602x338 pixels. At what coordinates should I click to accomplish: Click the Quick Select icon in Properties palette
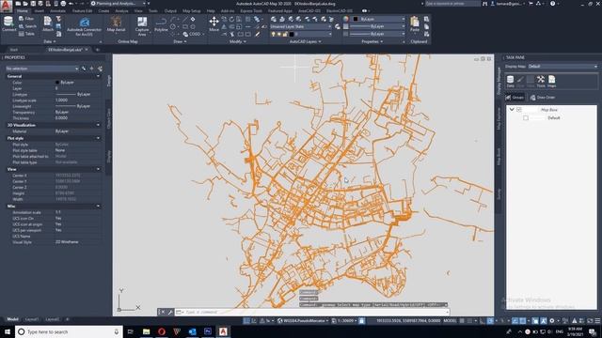tap(100, 69)
